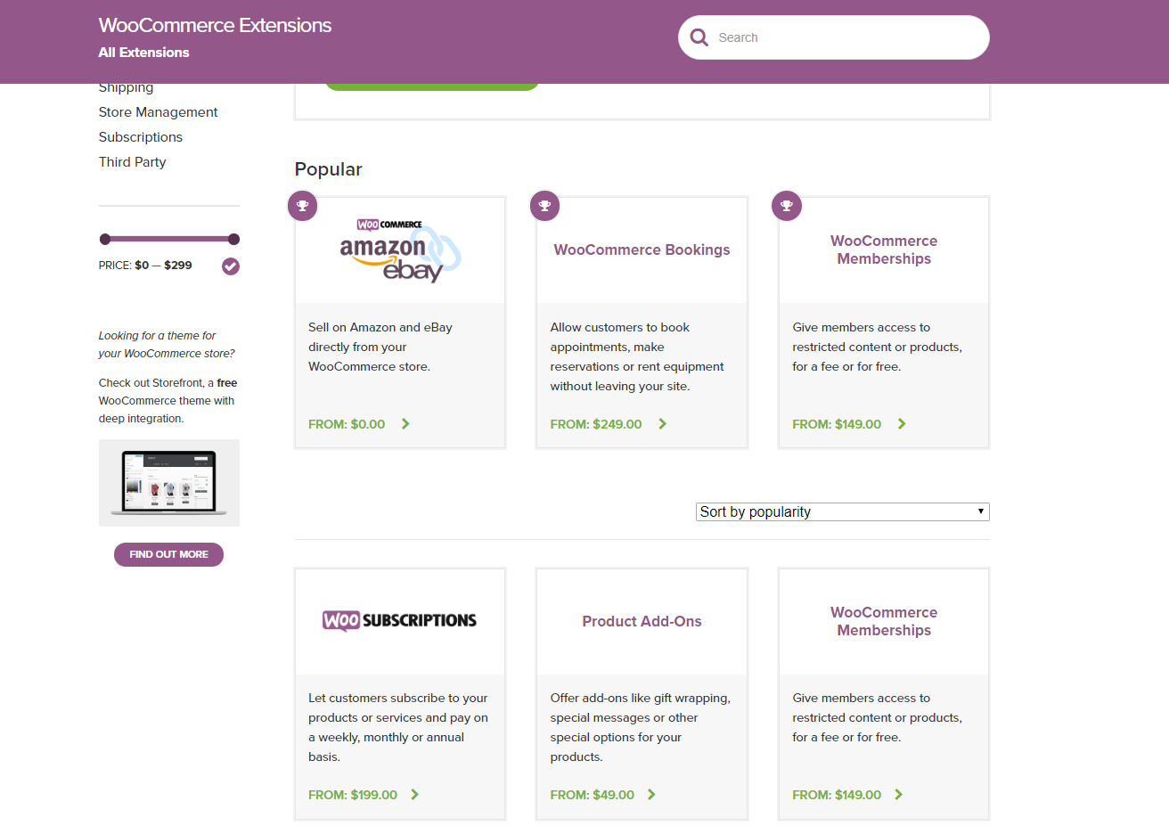Click the maximum price slider handle

coord(233,239)
